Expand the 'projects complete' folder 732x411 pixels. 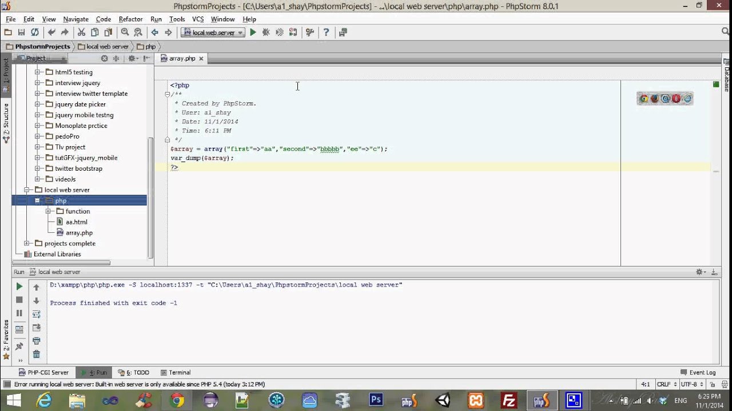point(27,243)
